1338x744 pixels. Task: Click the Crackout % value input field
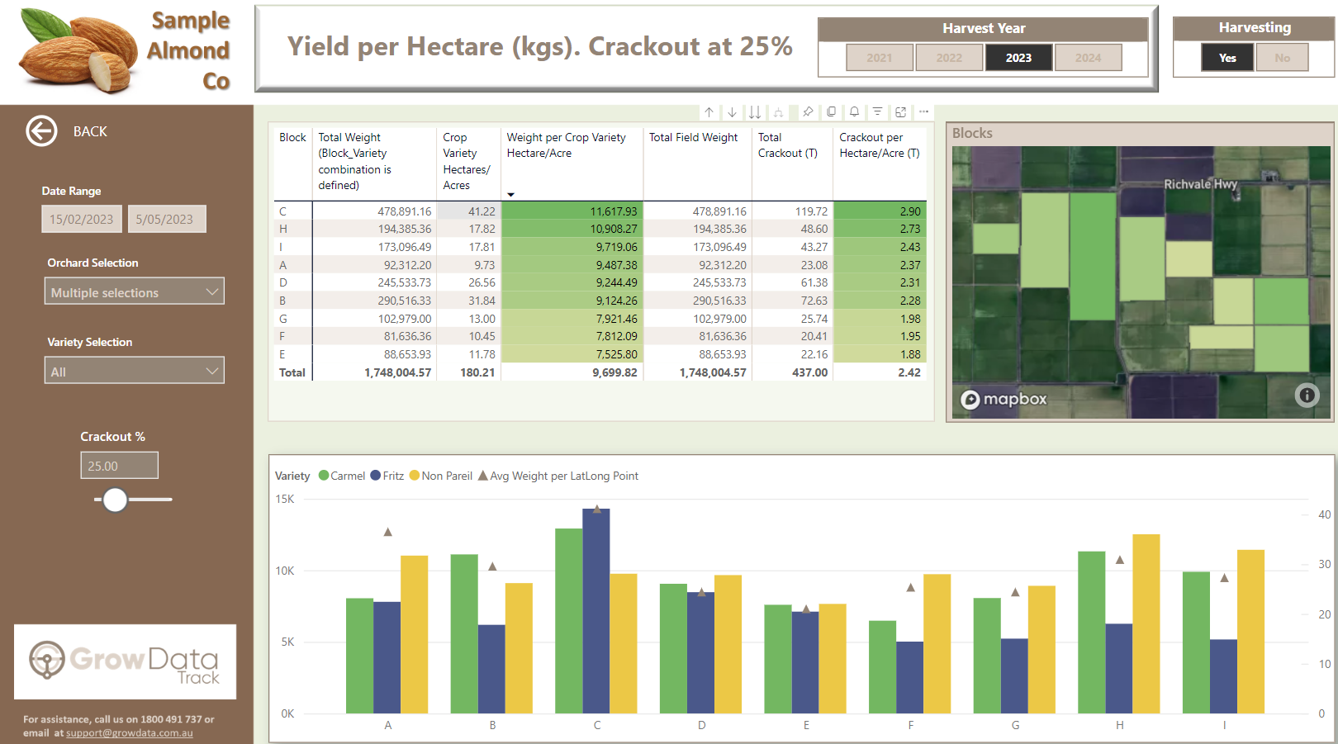(119, 466)
